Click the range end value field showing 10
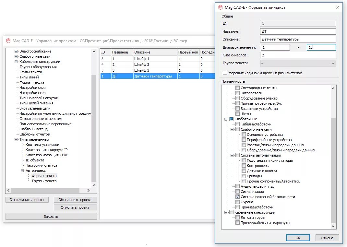The width and height of the screenshot is (347, 247). [x=321, y=47]
